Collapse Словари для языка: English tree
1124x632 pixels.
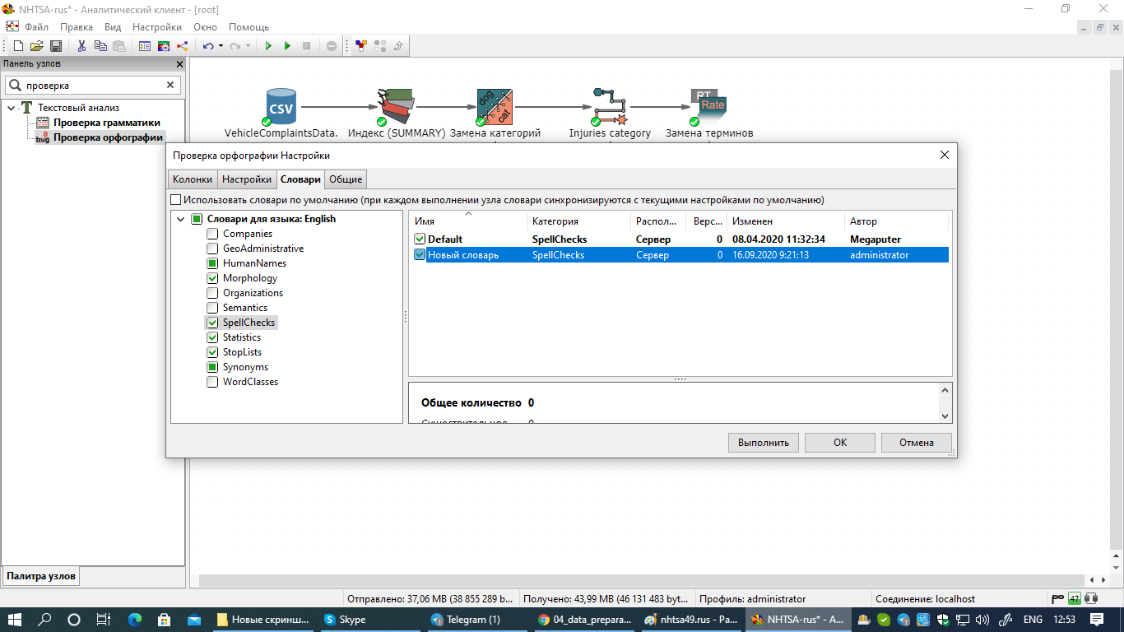(180, 219)
